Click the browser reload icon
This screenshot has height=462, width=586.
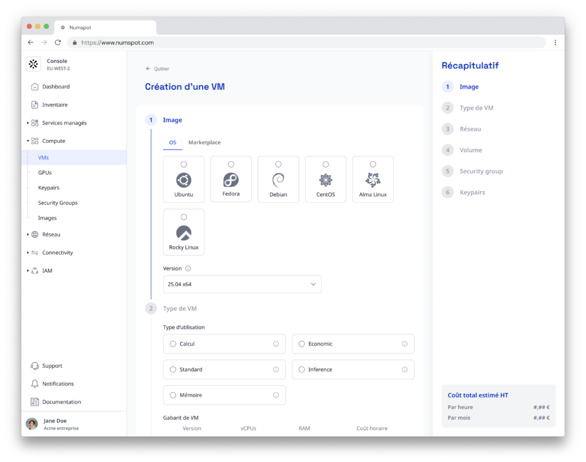[x=58, y=42]
